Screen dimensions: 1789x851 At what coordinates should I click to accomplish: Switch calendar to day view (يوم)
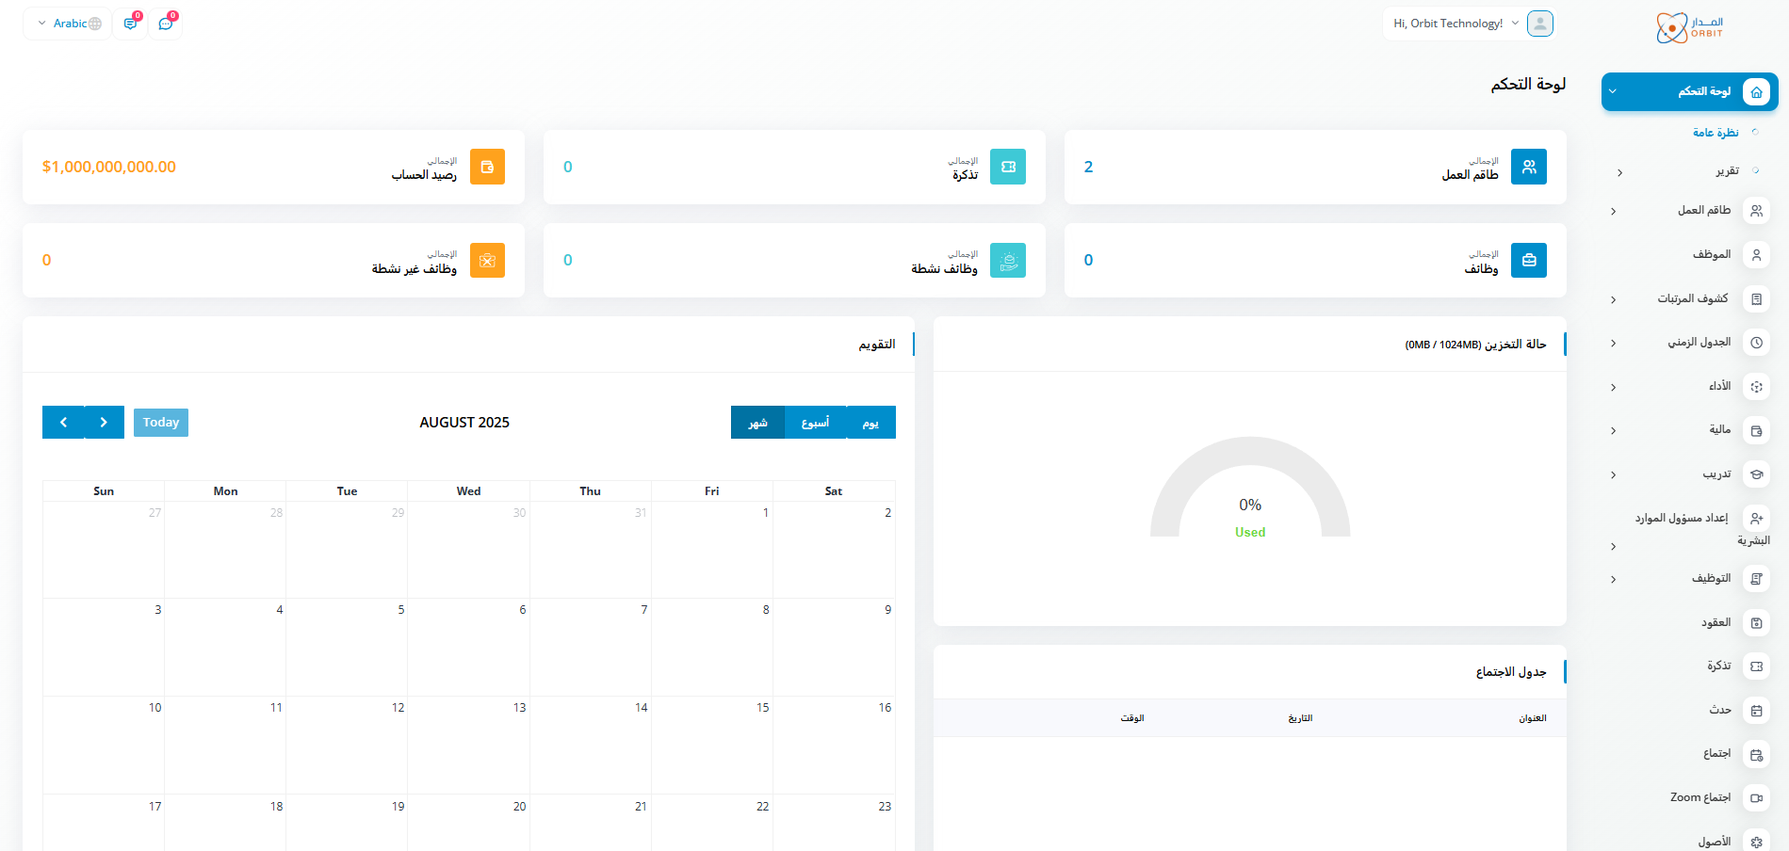(870, 423)
